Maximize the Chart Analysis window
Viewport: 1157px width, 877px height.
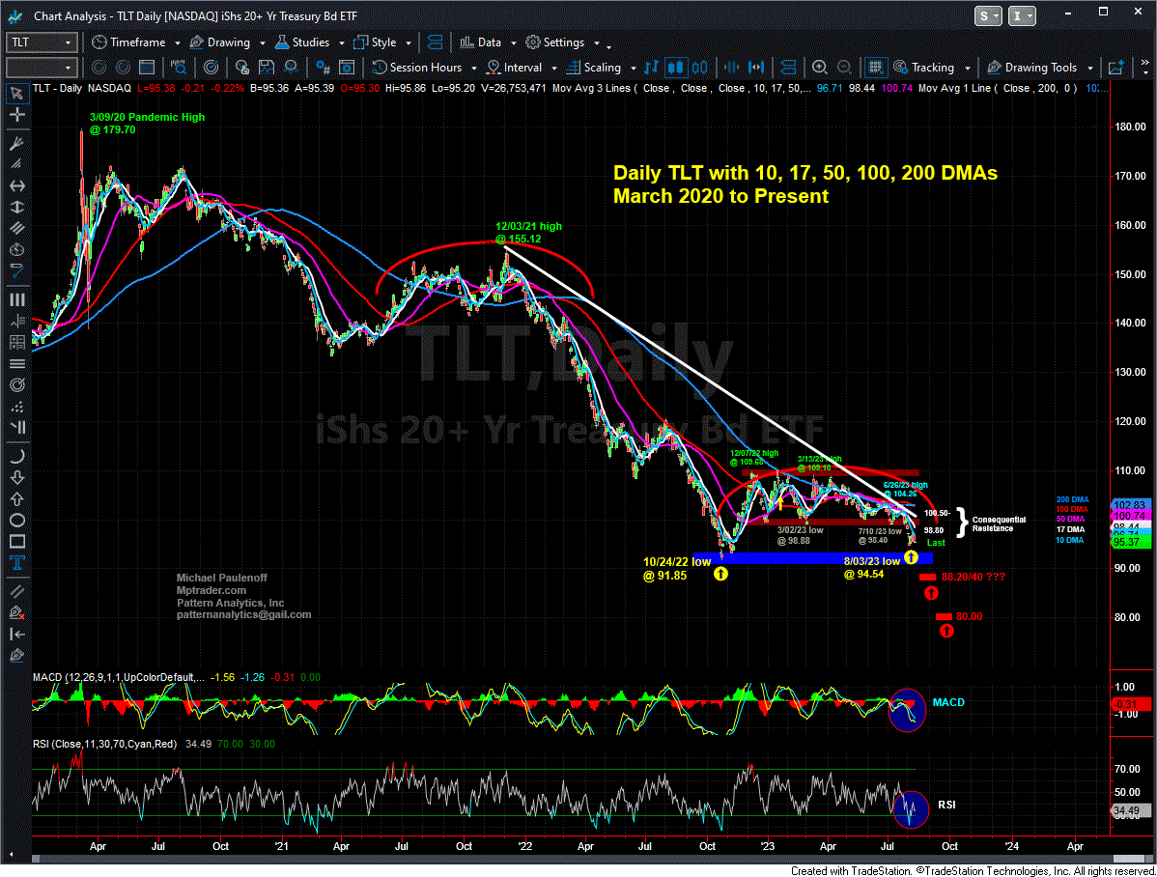(x=1103, y=12)
